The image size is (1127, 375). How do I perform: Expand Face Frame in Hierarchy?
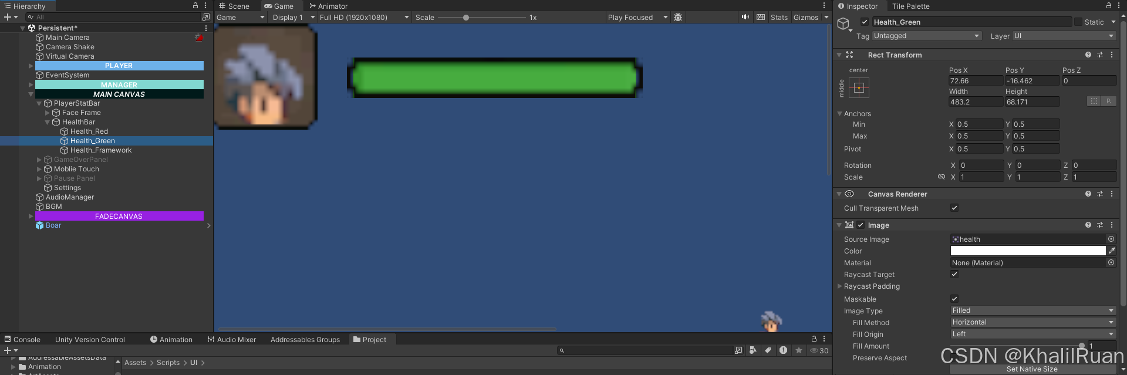[48, 113]
